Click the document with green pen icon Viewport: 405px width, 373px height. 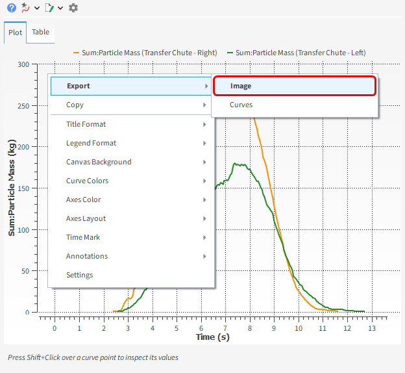49,8
